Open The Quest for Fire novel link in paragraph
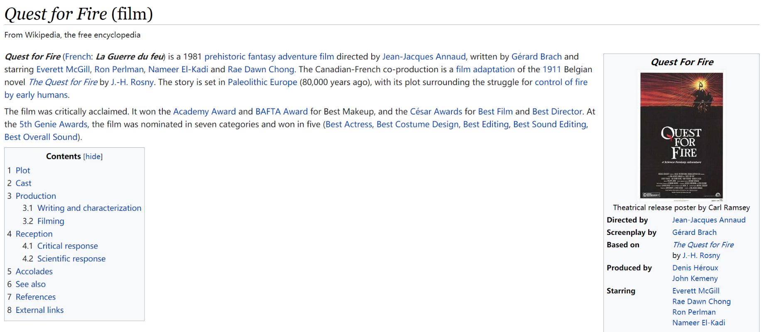The image size is (762, 332). [x=63, y=82]
